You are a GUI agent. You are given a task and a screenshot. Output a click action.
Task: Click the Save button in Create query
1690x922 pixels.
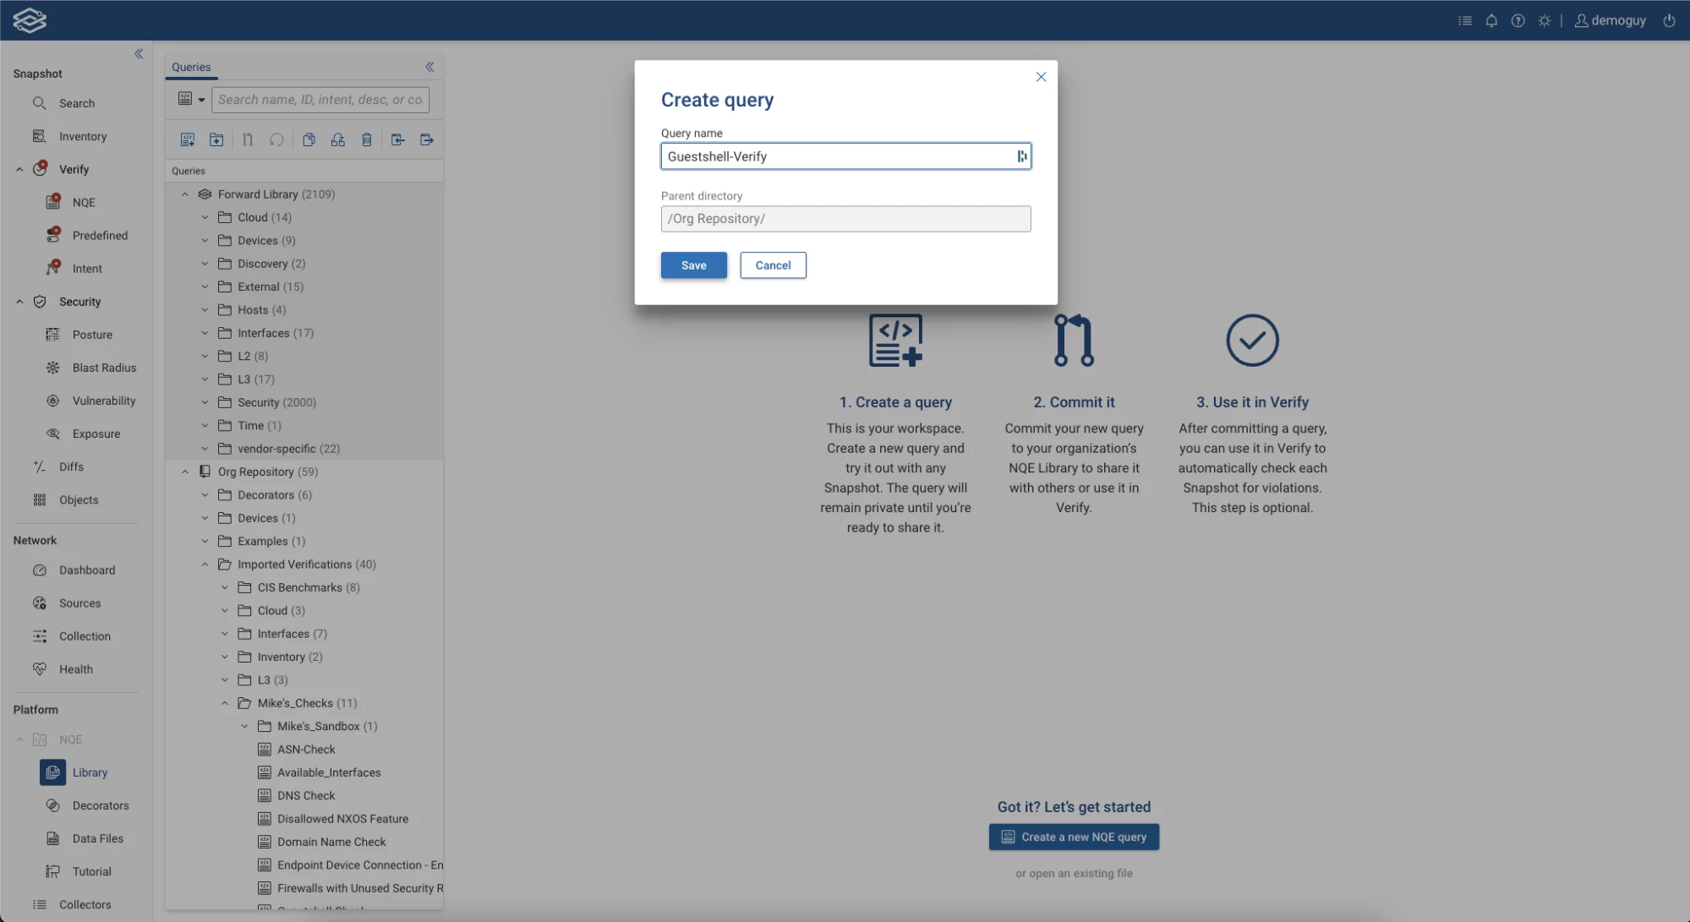click(x=693, y=265)
